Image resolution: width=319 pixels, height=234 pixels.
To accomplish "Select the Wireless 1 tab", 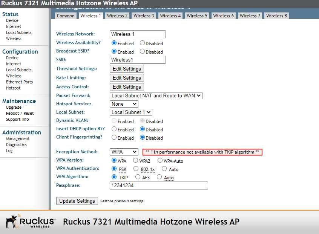I will [90, 16].
